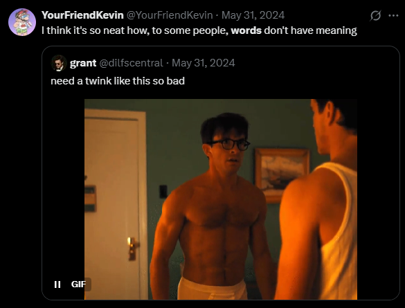Click grant's display name in quoted post
Image resolution: width=405 pixels, height=308 pixels.
coord(83,63)
